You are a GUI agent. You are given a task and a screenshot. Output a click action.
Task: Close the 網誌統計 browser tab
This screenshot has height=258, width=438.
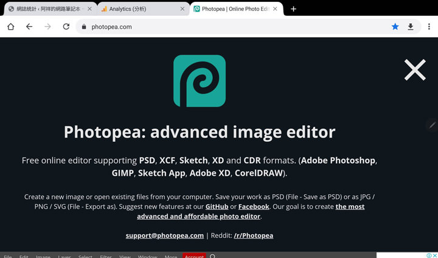(x=89, y=9)
